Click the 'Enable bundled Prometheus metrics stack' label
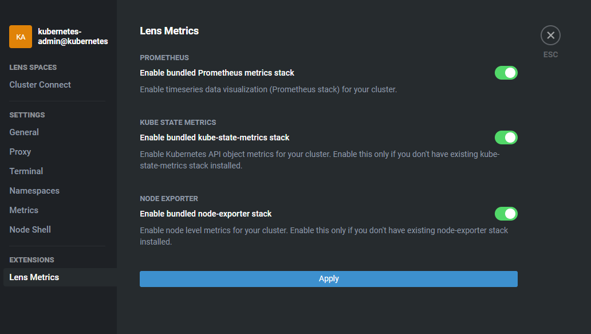591x334 pixels. 217,73
